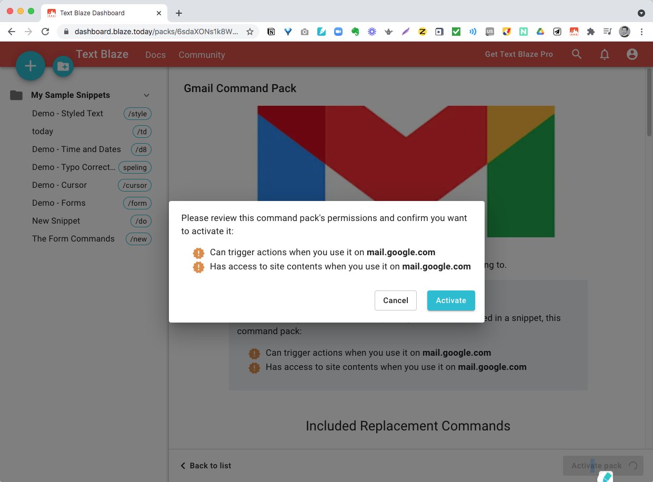Viewport: 653px width, 482px height.
Task: Click the new snippet plus button
Action: pyautogui.click(x=31, y=66)
